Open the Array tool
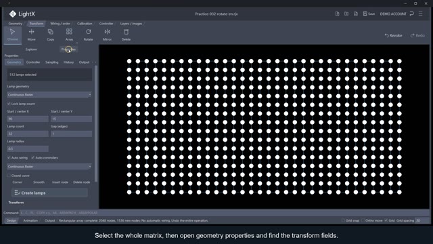 tap(69, 35)
